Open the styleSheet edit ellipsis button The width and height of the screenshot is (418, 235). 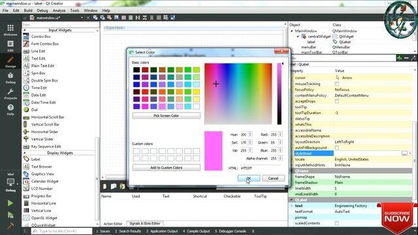pyautogui.click(x=404, y=153)
